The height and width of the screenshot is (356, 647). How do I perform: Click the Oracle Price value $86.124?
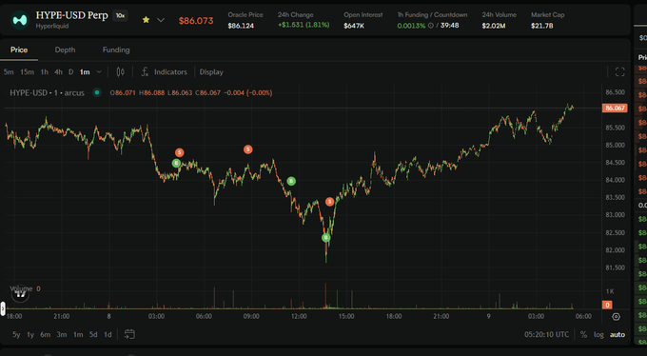(241, 26)
